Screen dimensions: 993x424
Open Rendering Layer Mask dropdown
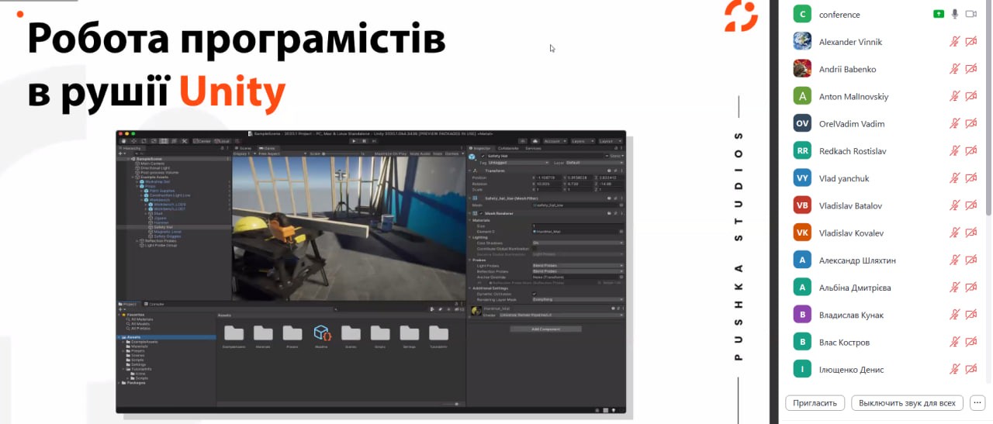578,299
